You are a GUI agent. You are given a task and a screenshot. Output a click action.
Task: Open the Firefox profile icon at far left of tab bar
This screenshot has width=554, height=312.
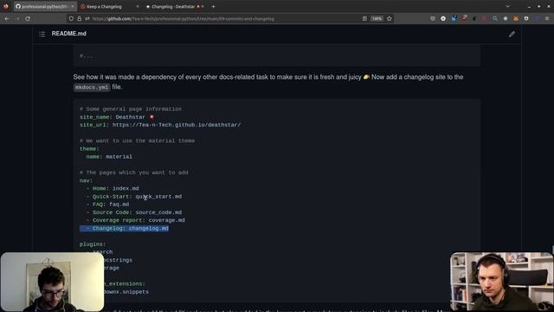click(x=6, y=6)
